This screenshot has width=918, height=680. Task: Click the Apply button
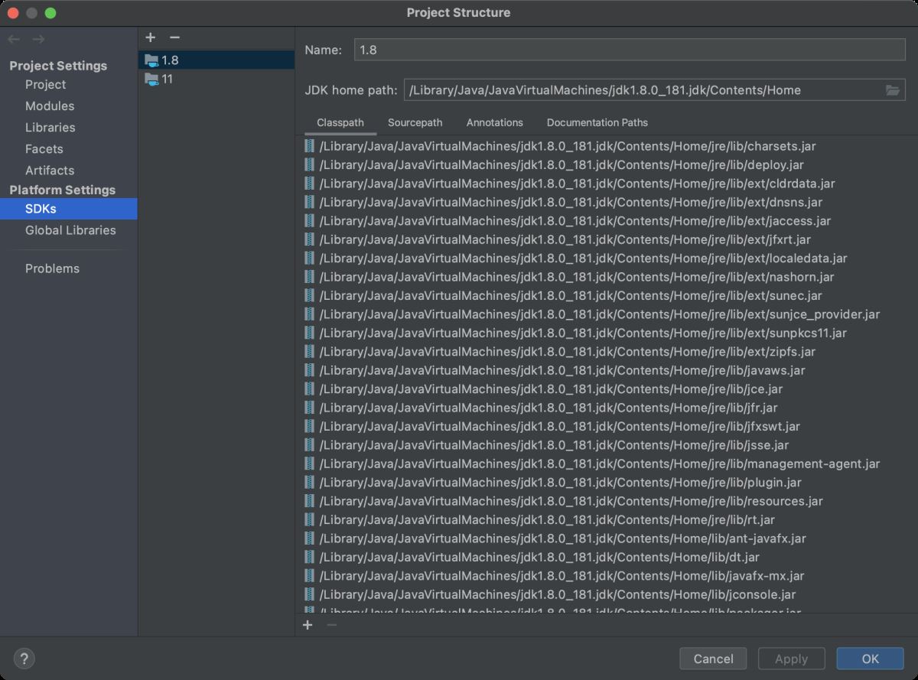tap(792, 659)
